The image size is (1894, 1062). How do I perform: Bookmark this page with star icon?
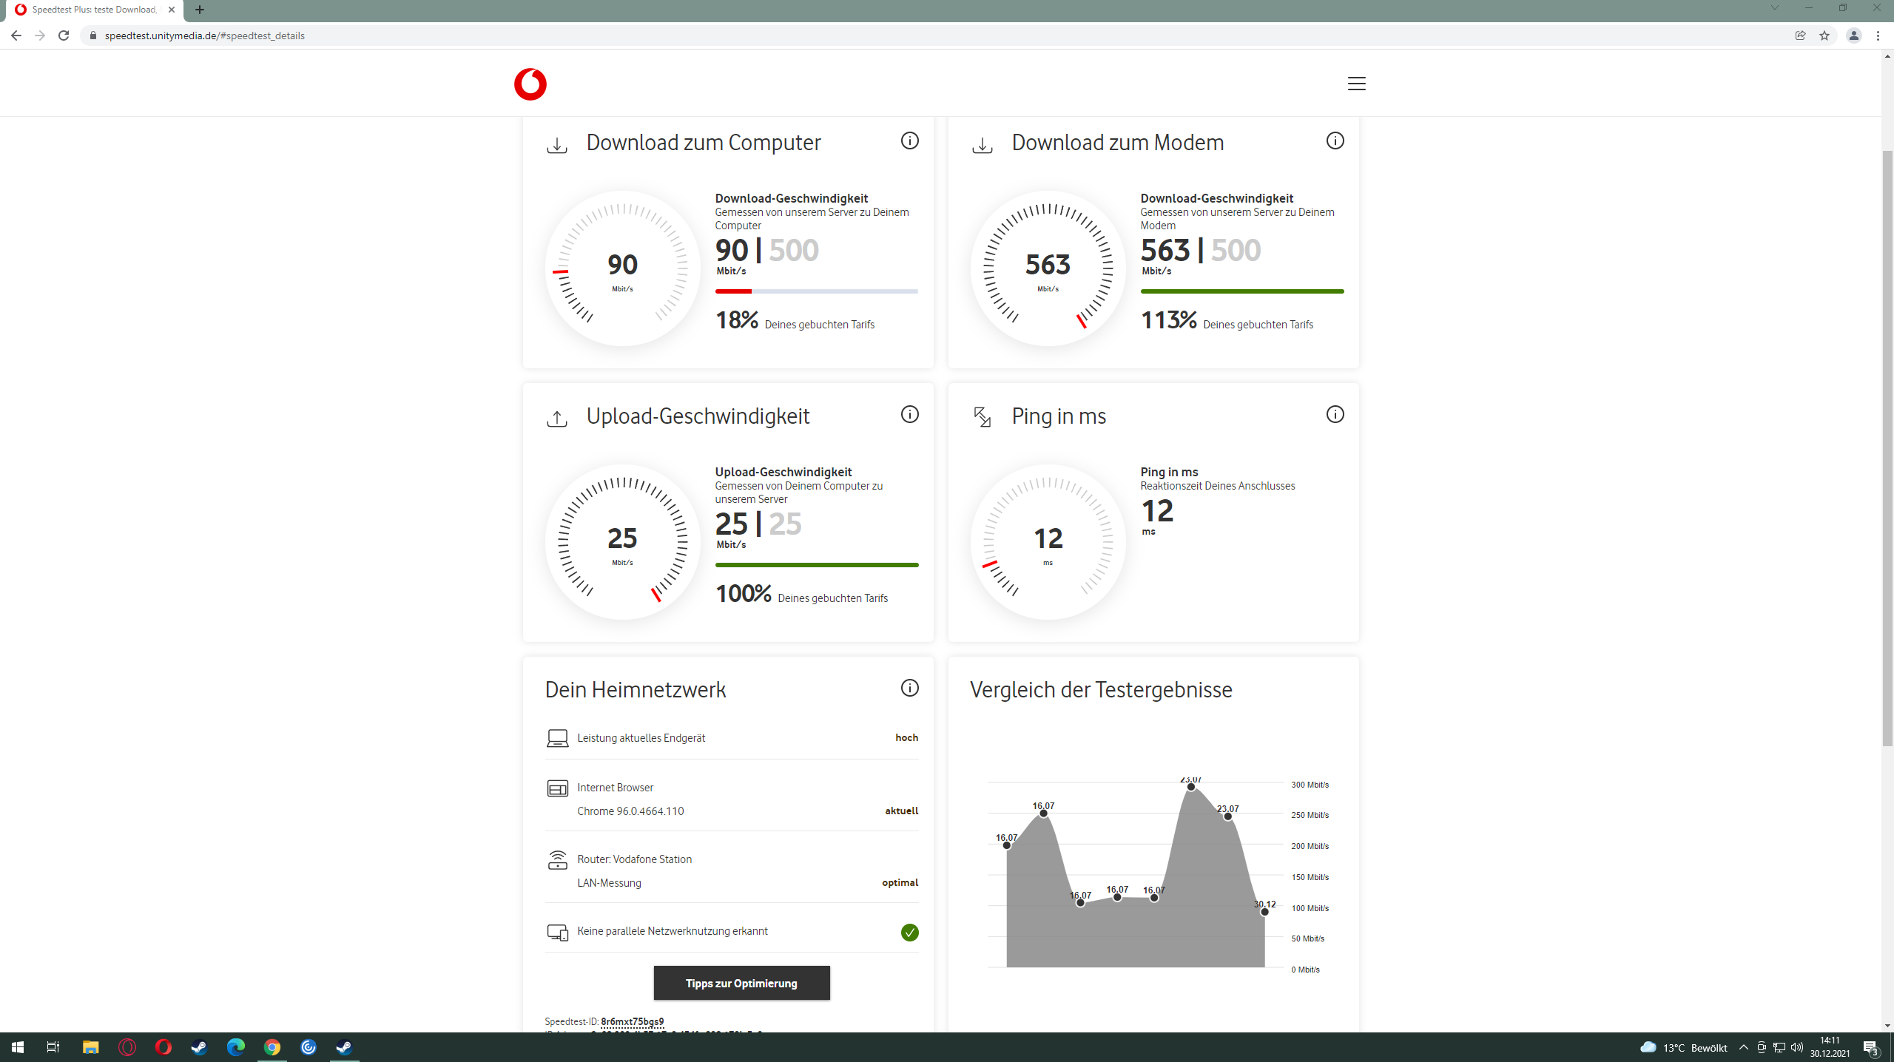1824,35
